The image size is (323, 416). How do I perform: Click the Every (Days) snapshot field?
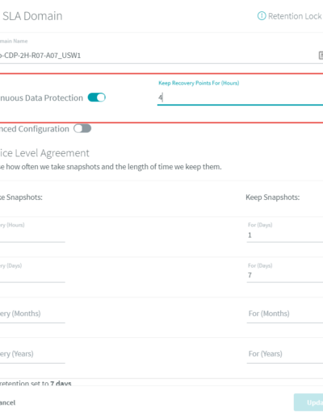(x=32, y=275)
